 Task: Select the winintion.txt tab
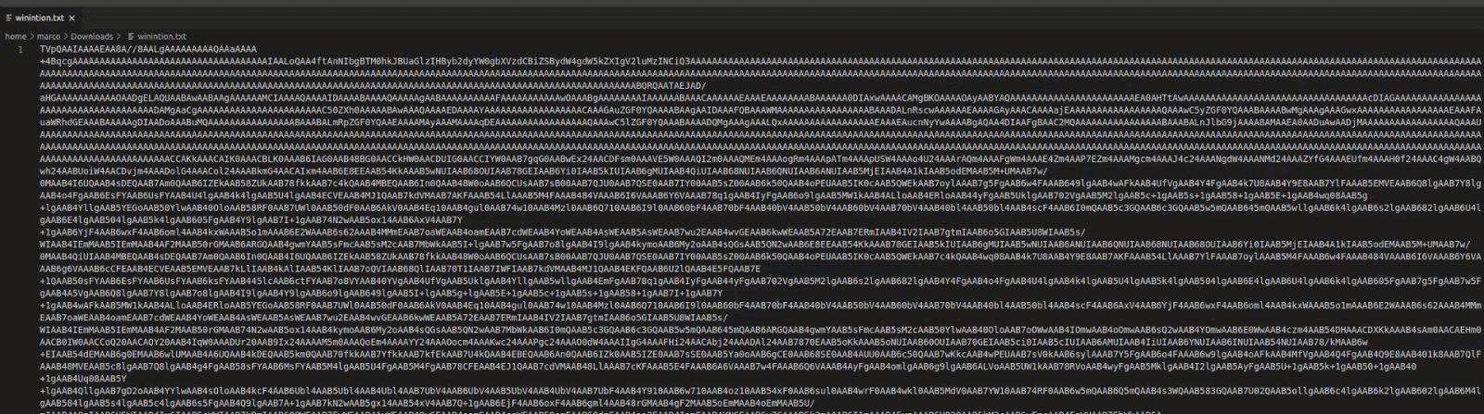39,18
